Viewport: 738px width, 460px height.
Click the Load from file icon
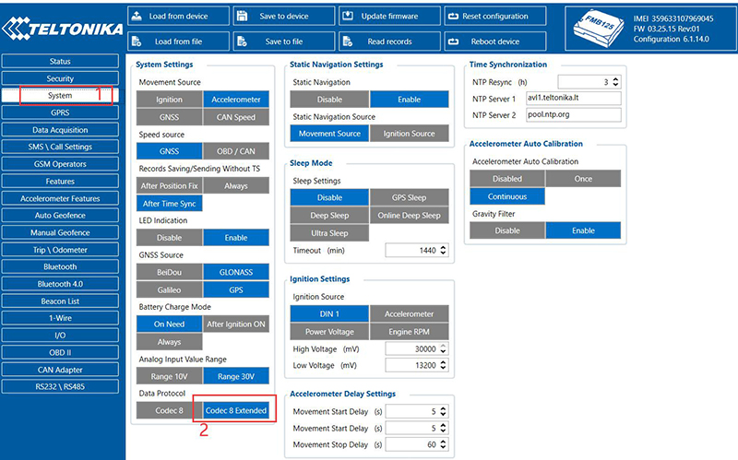click(137, 41)
